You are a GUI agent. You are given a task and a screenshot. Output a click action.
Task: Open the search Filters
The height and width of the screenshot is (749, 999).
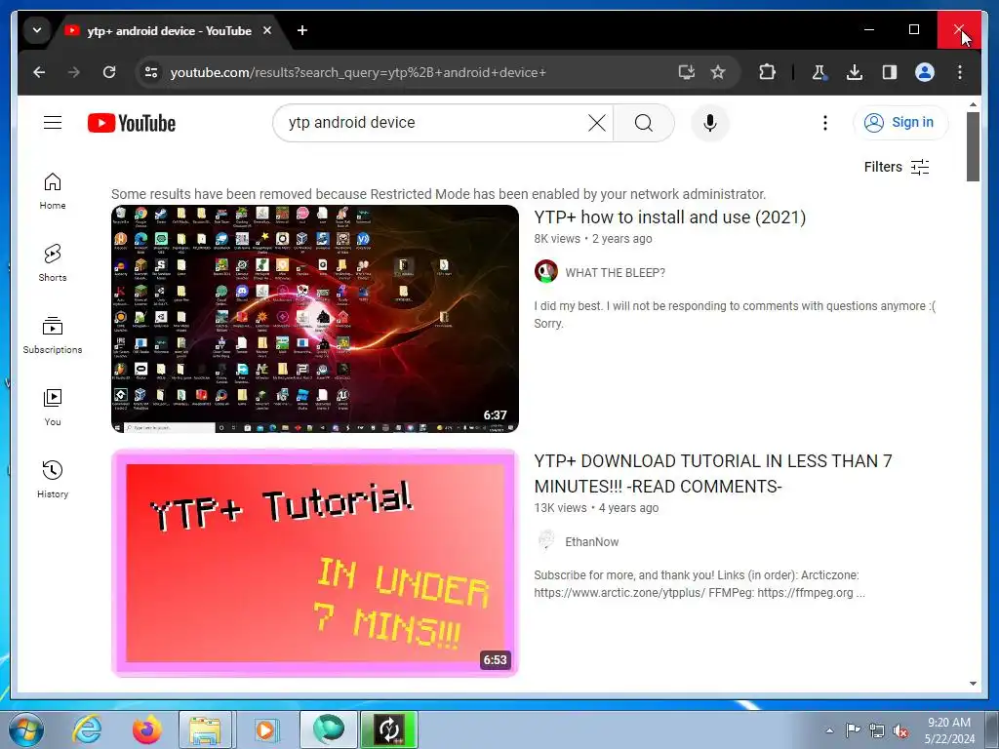pyautogui.click(x=896, y=167)
